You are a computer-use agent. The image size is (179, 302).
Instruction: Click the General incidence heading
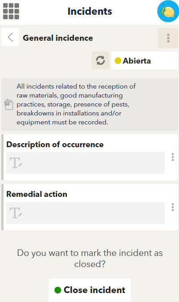(x=58, y=38)
